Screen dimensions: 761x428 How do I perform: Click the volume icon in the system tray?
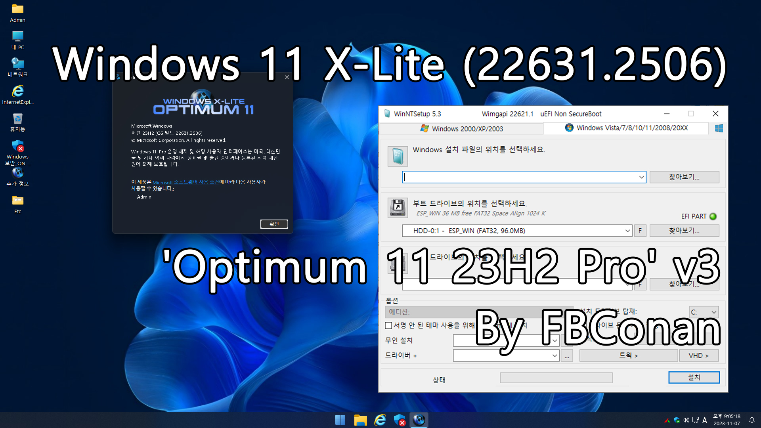coord(686,420)
